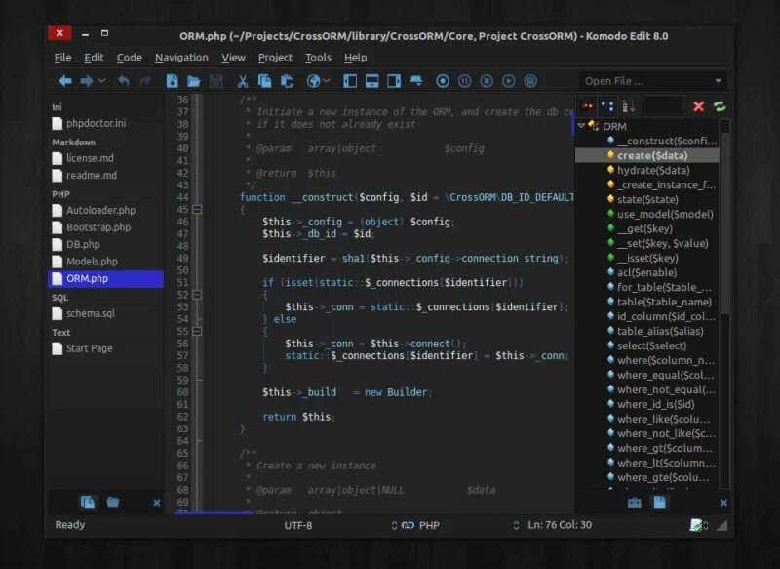Select Start Page in the file list
This screenshot has height=569, width=780.
[x=105, y=348]
